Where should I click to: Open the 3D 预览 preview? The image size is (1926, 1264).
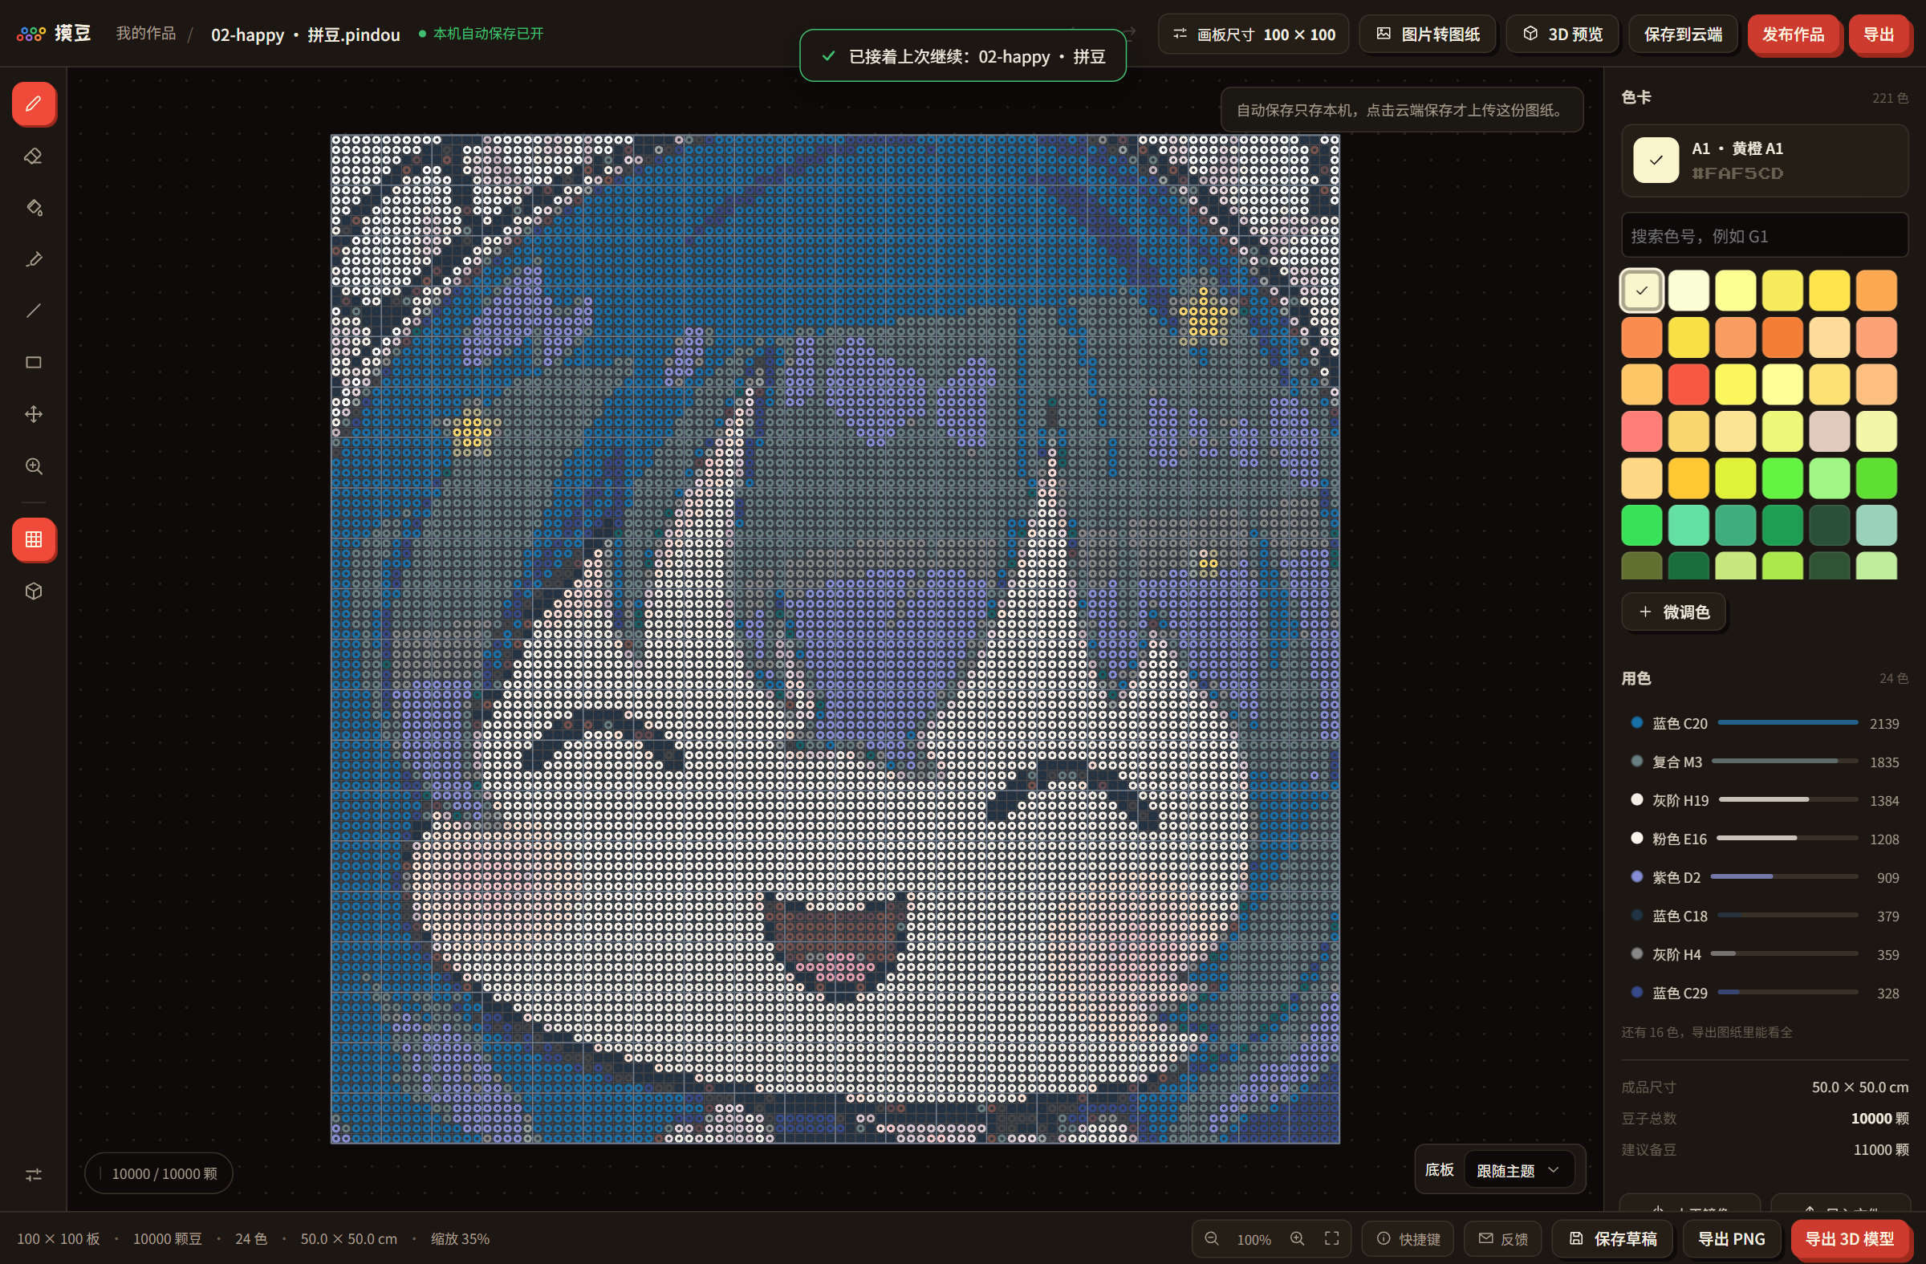coord(1562,34)
